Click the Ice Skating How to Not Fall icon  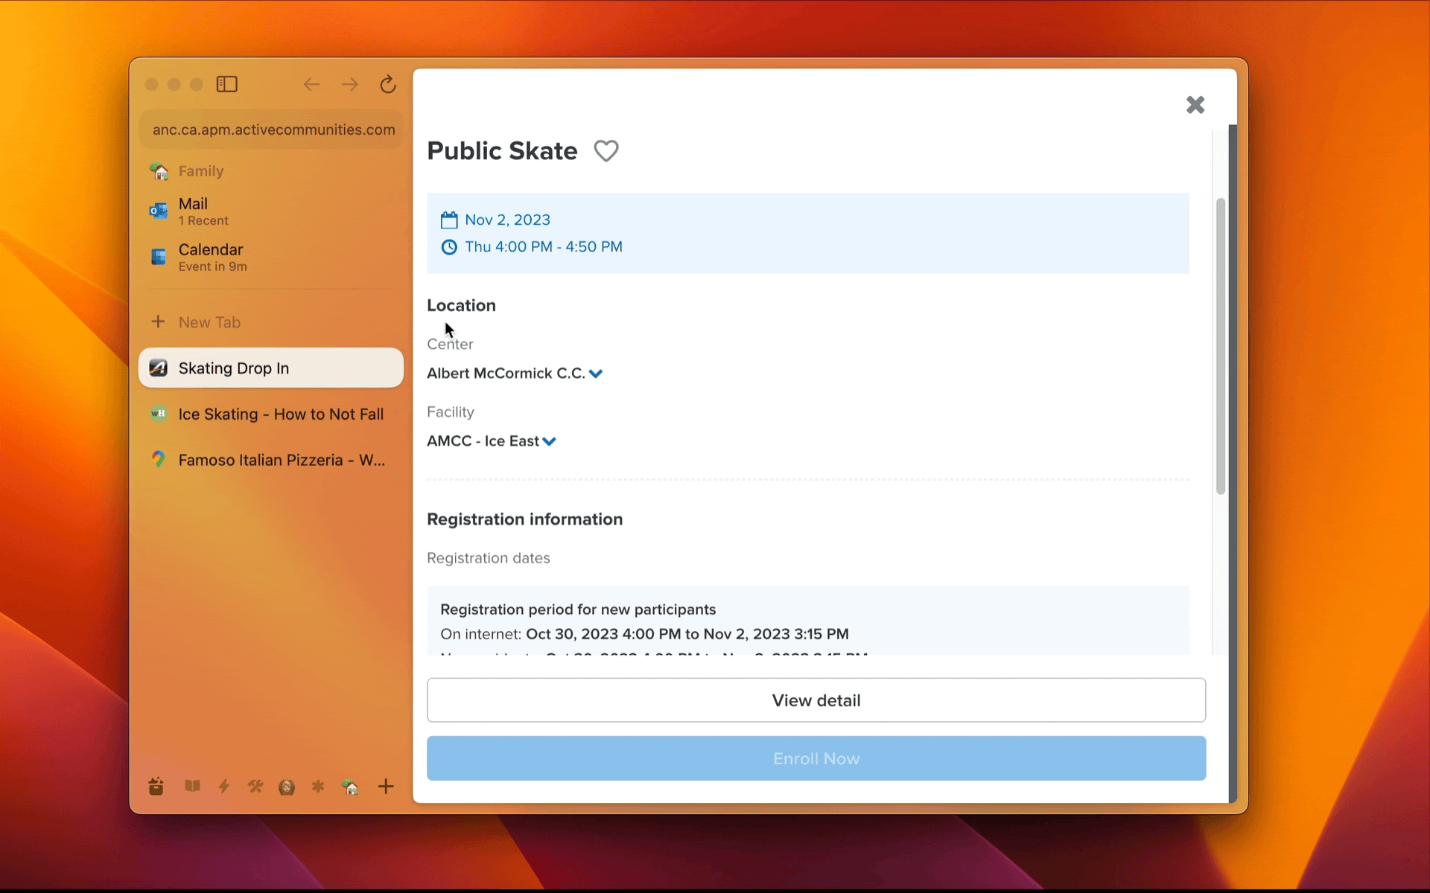[159, 414]
